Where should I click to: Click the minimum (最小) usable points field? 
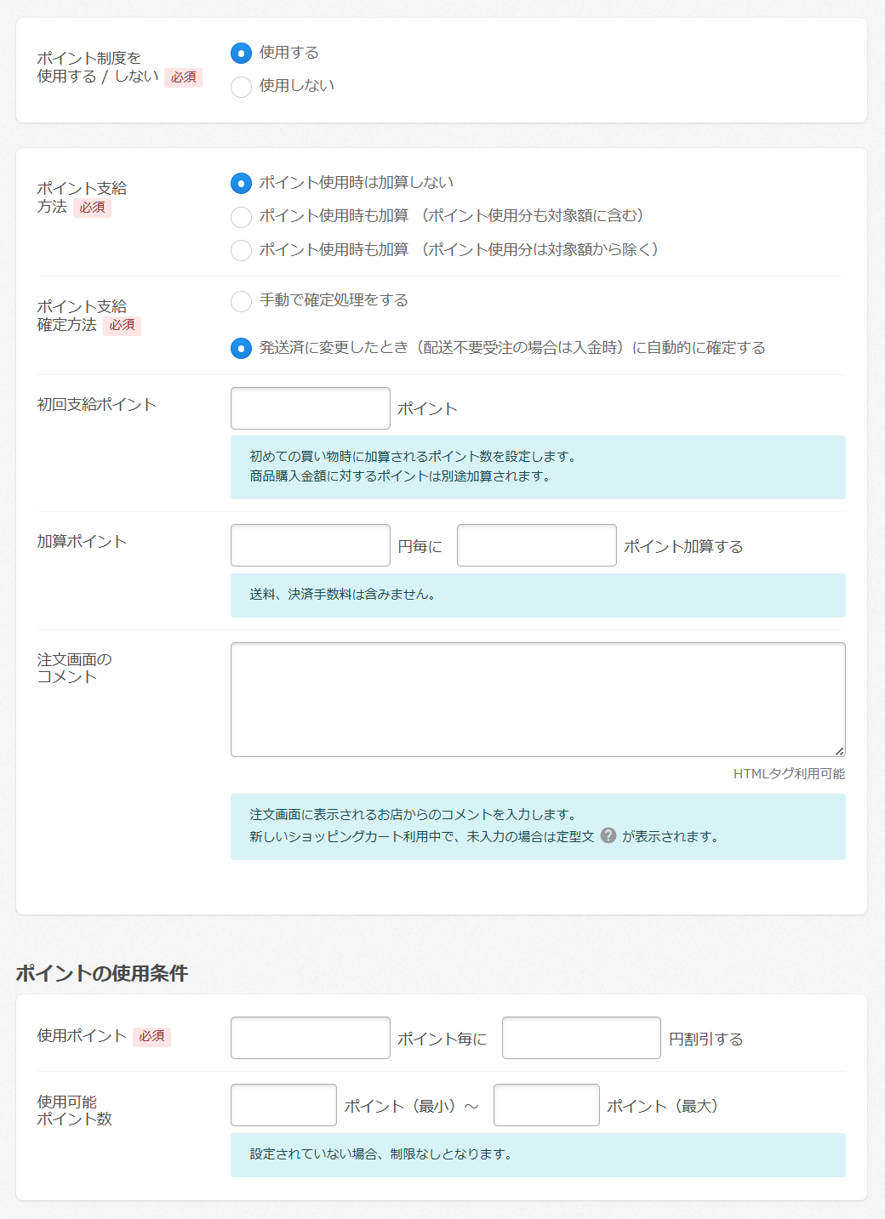pos(283,1105)
